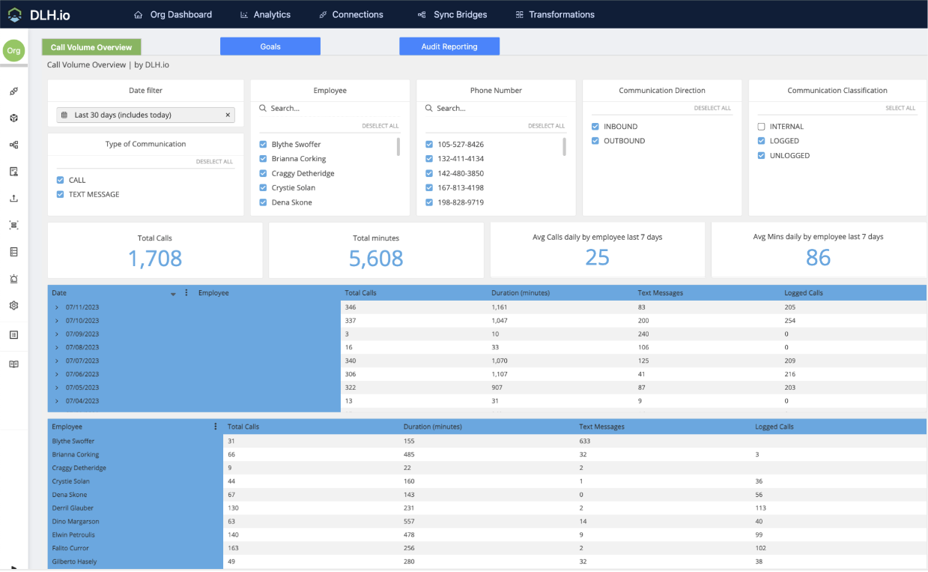Viewport: 928px width, 572px height.
Task: Select the Connections icon in the left sidebar
Action: [13, 91]
